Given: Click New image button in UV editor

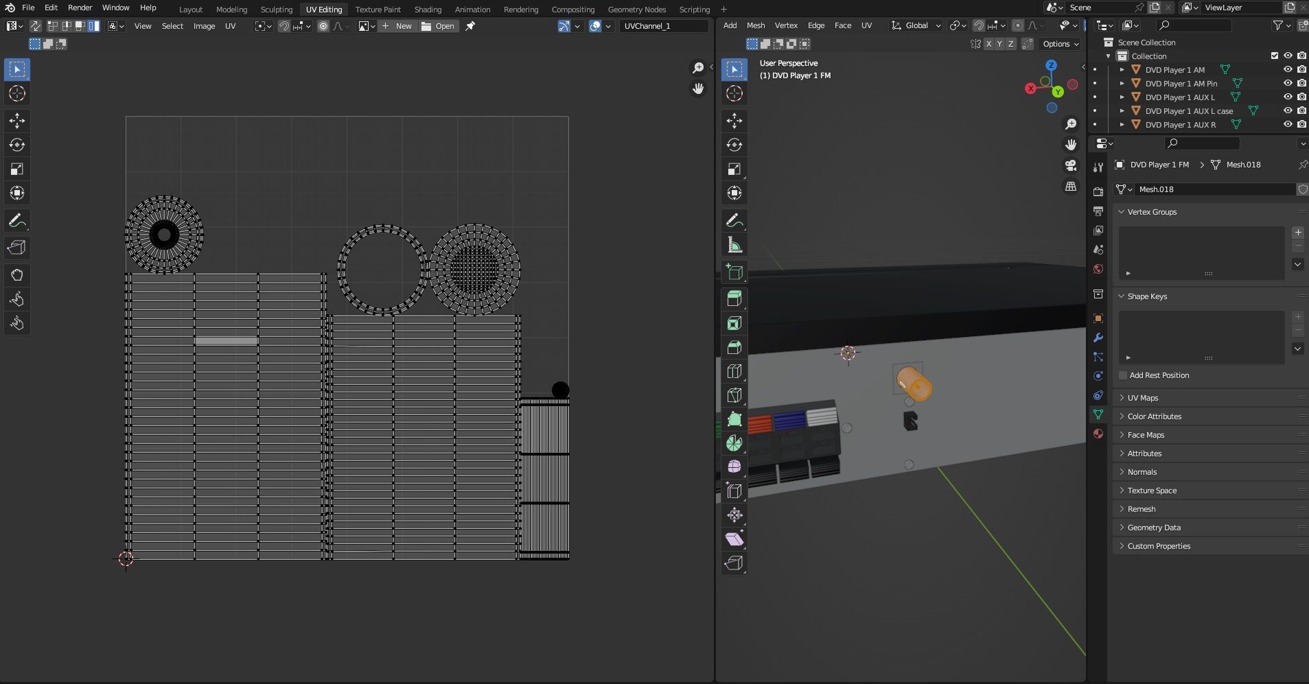Looking at the screenshot, I should [397, 26].
